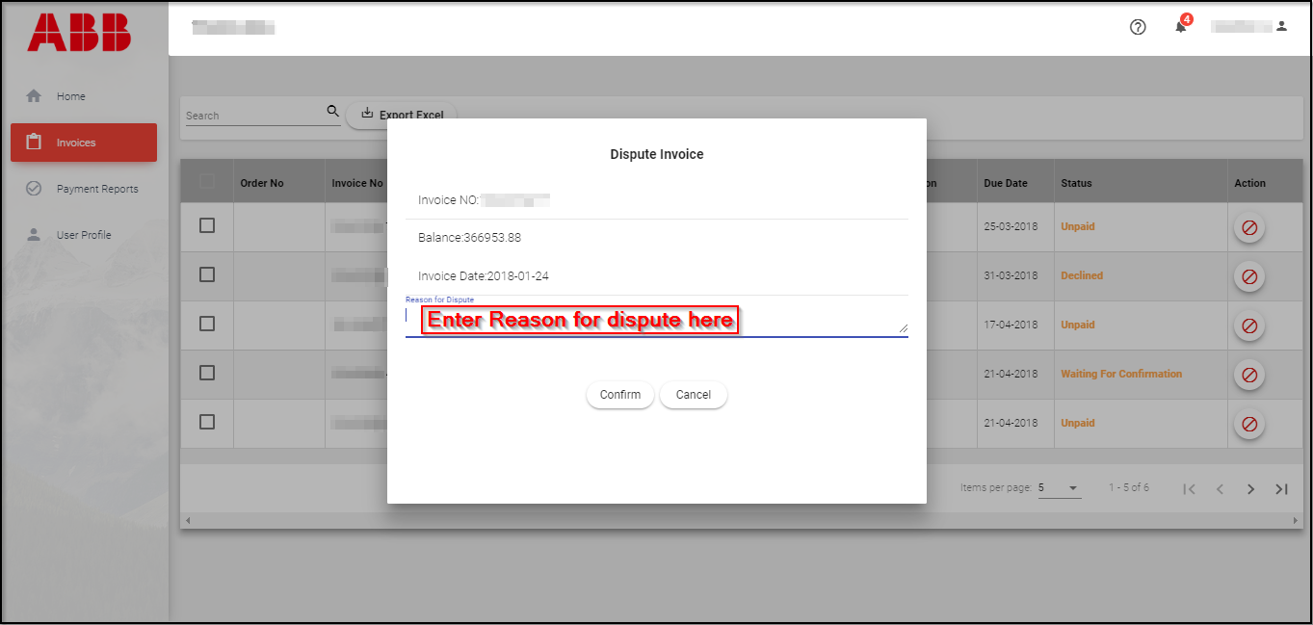
Task: Open the Home menu item
Action: click(x=70, y=96)
